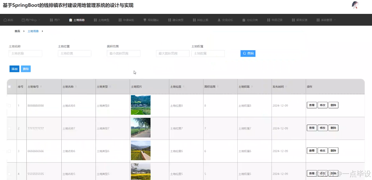372x180 pixels.
Task: Edit the 土地名称7 row with 修改
Action: click(322, 128)
